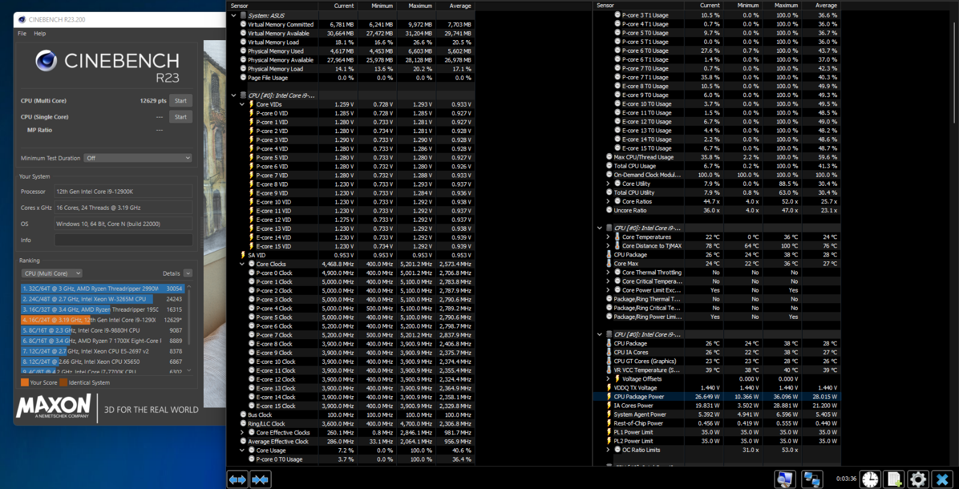The image size is (959, 489).
Task: Collapse the Core VIDs tree node
Action: 242,104
